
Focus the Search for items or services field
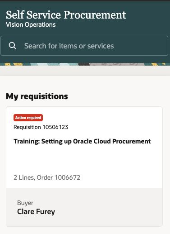pyautogui.click(x=84, y=46)
